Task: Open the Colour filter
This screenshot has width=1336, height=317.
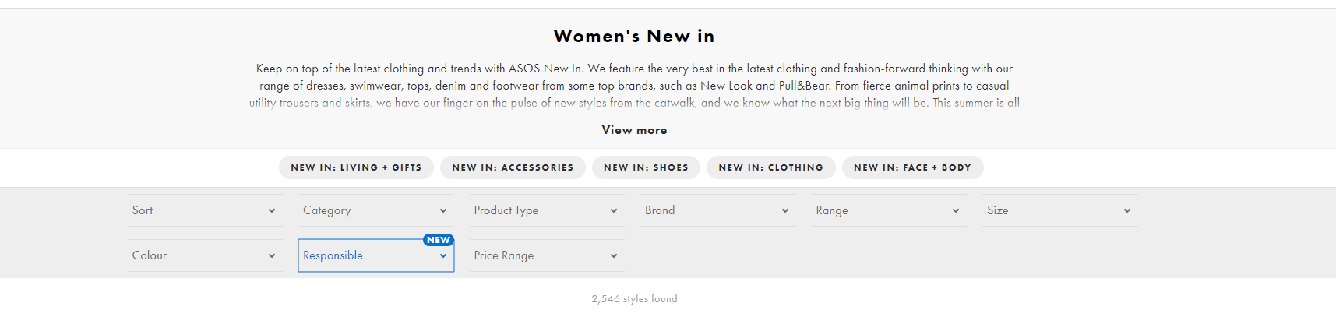Action: click(205, 255)
